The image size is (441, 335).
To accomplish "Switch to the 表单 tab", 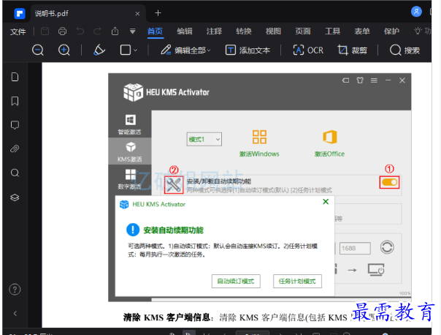I will (x=362, y=31).
